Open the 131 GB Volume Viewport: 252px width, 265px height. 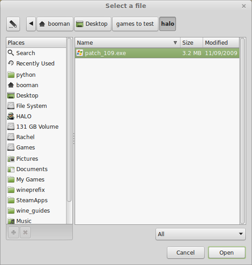[x=36, y=126]
